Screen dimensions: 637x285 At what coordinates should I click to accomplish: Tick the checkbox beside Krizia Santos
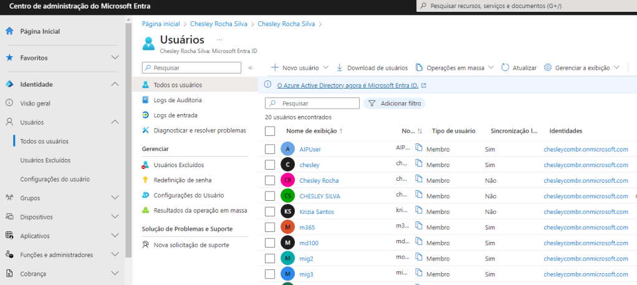pos(270,211)
